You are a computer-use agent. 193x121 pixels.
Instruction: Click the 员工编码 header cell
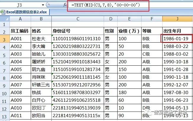pos(20,31)
